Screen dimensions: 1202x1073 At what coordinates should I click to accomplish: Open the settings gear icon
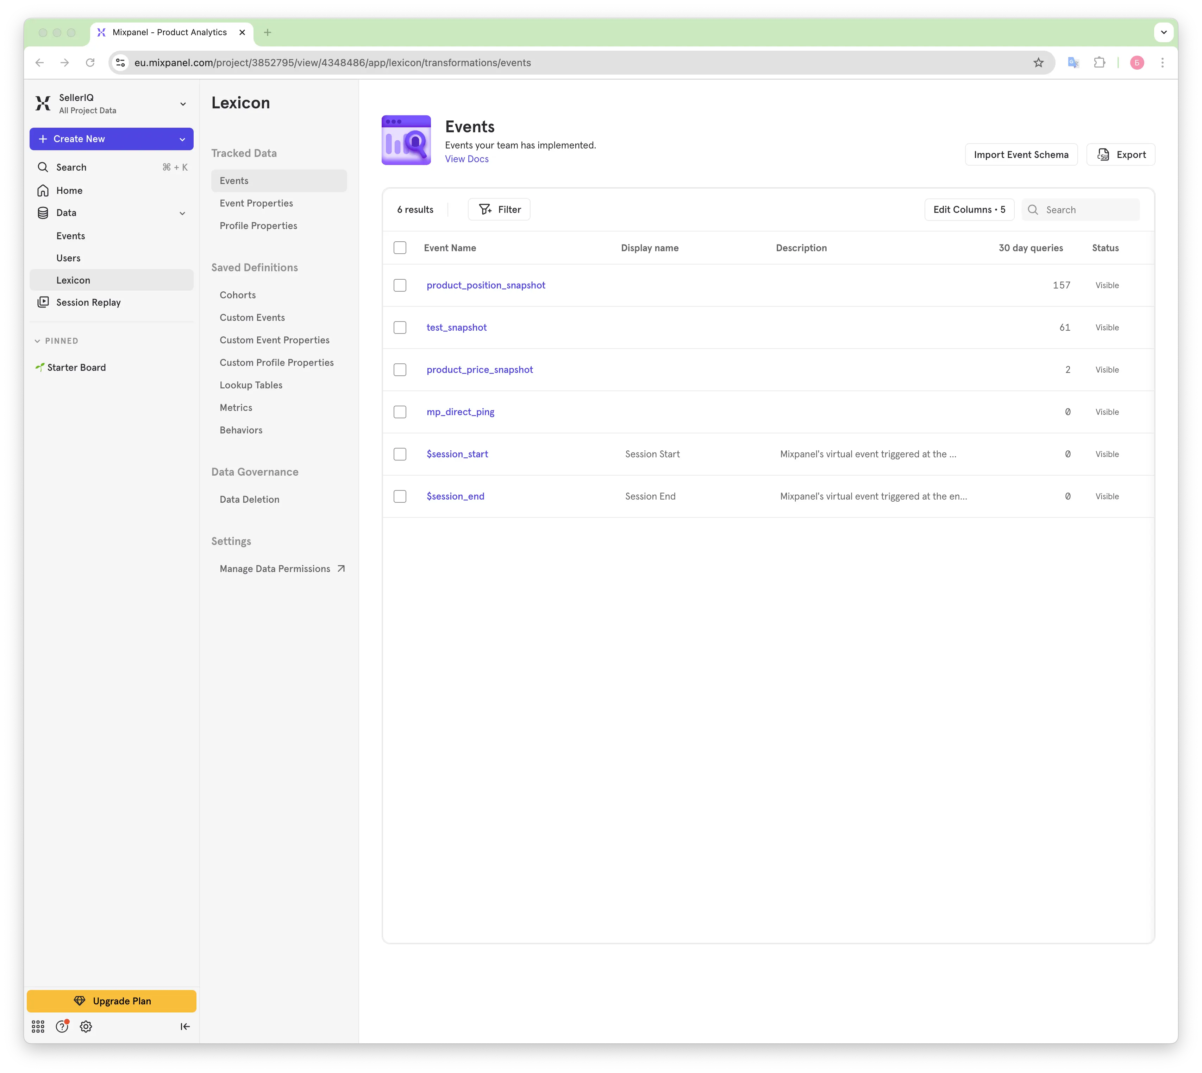(86, 1027)
